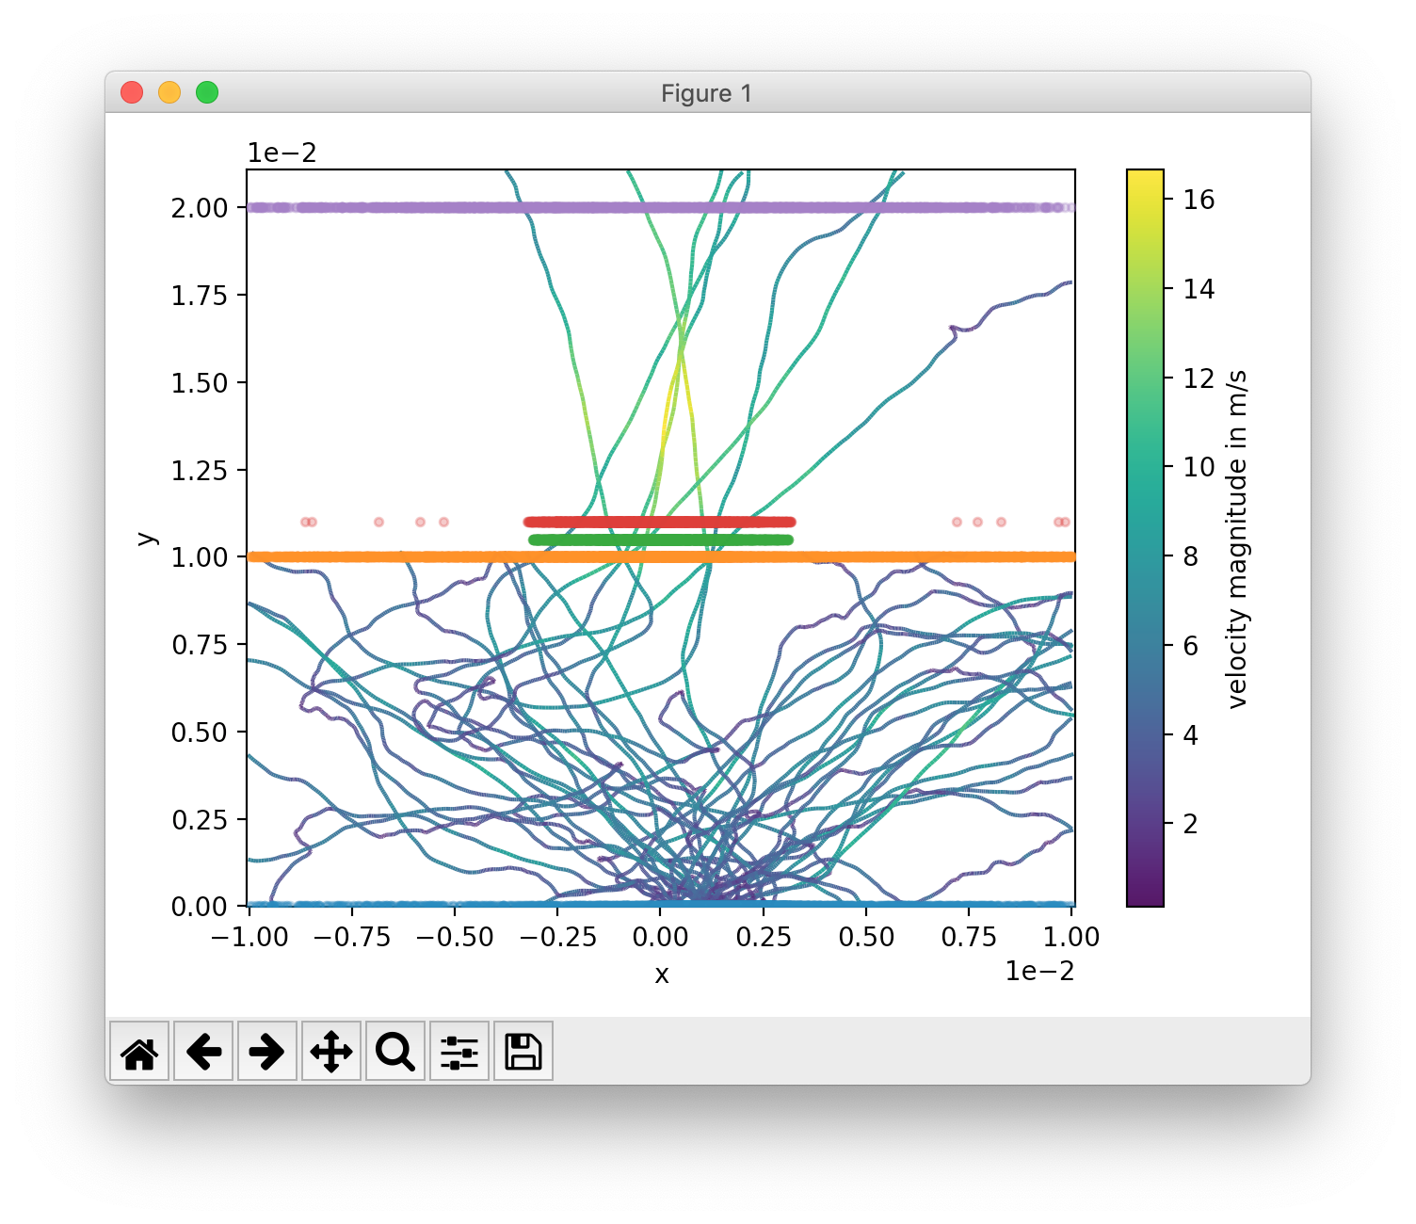
Task: Click the x axis label
Action: click(662, 974)
